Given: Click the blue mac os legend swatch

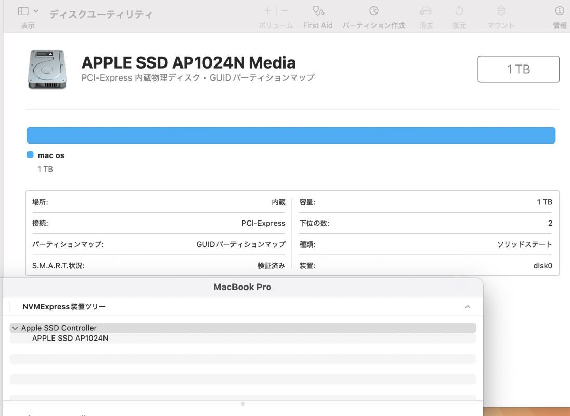Looking at the screenshot, I should click(x=30, y=155).
